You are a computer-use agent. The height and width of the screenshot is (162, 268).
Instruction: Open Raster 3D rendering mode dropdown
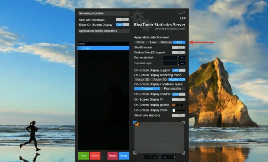177,80
